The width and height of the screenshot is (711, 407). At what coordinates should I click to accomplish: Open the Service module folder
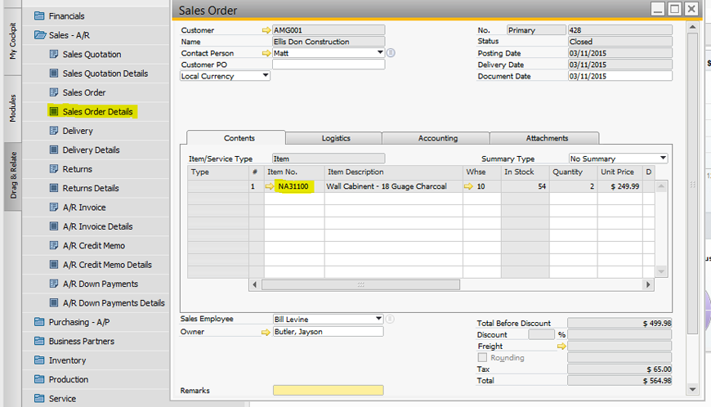tap(39, 398)
